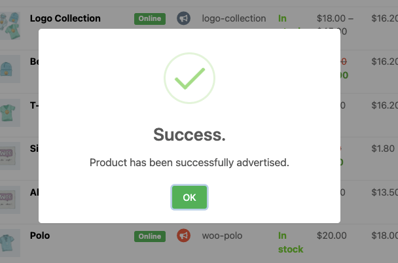Toggle the Online badge for Polo
Screen dimensions: 398x263
150,236
